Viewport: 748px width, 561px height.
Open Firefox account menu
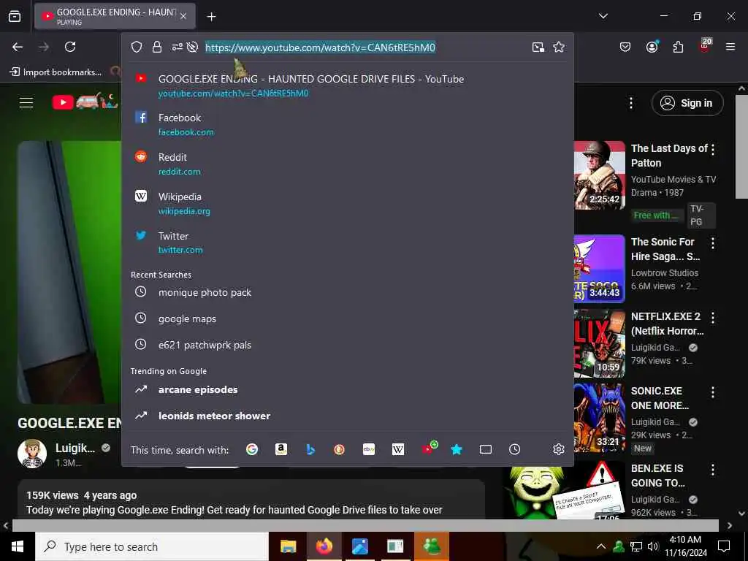click(652, 47)
